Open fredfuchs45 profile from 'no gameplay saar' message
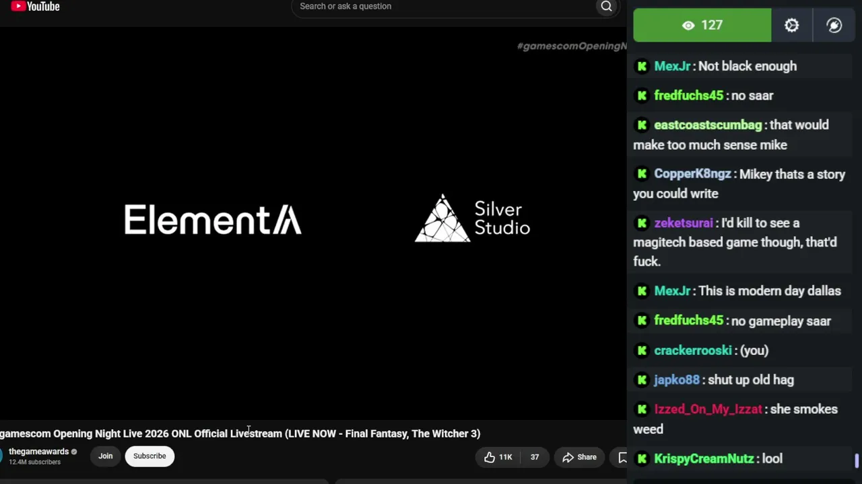The image size is (862, 484). click(x=688, y=321)
